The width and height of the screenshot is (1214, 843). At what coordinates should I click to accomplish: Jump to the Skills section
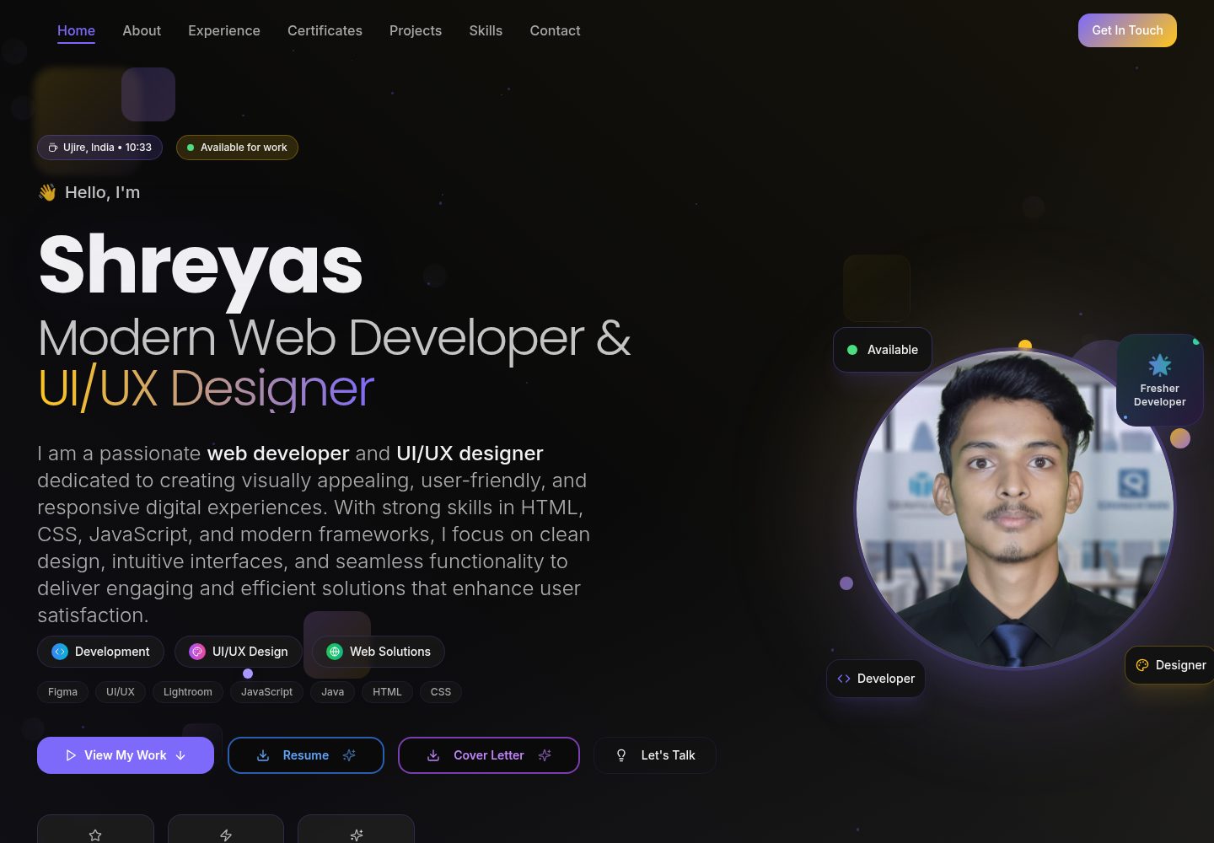486,30
